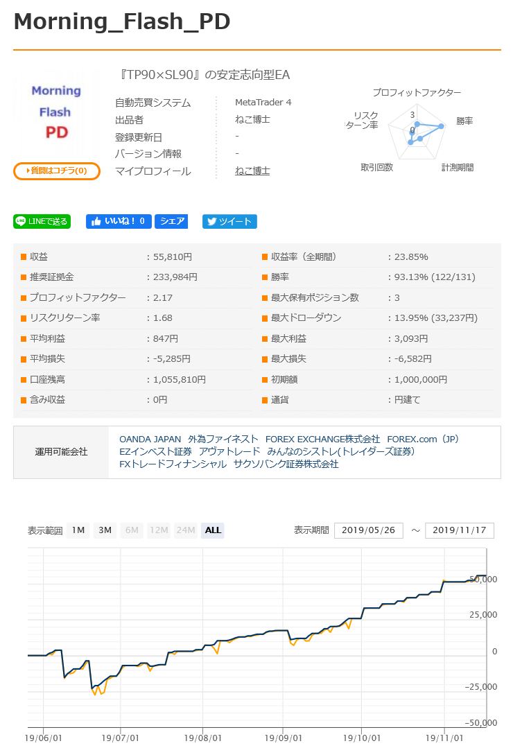
Task: Click the 収益 value 55,810円
Action: [x=173, y=256]
